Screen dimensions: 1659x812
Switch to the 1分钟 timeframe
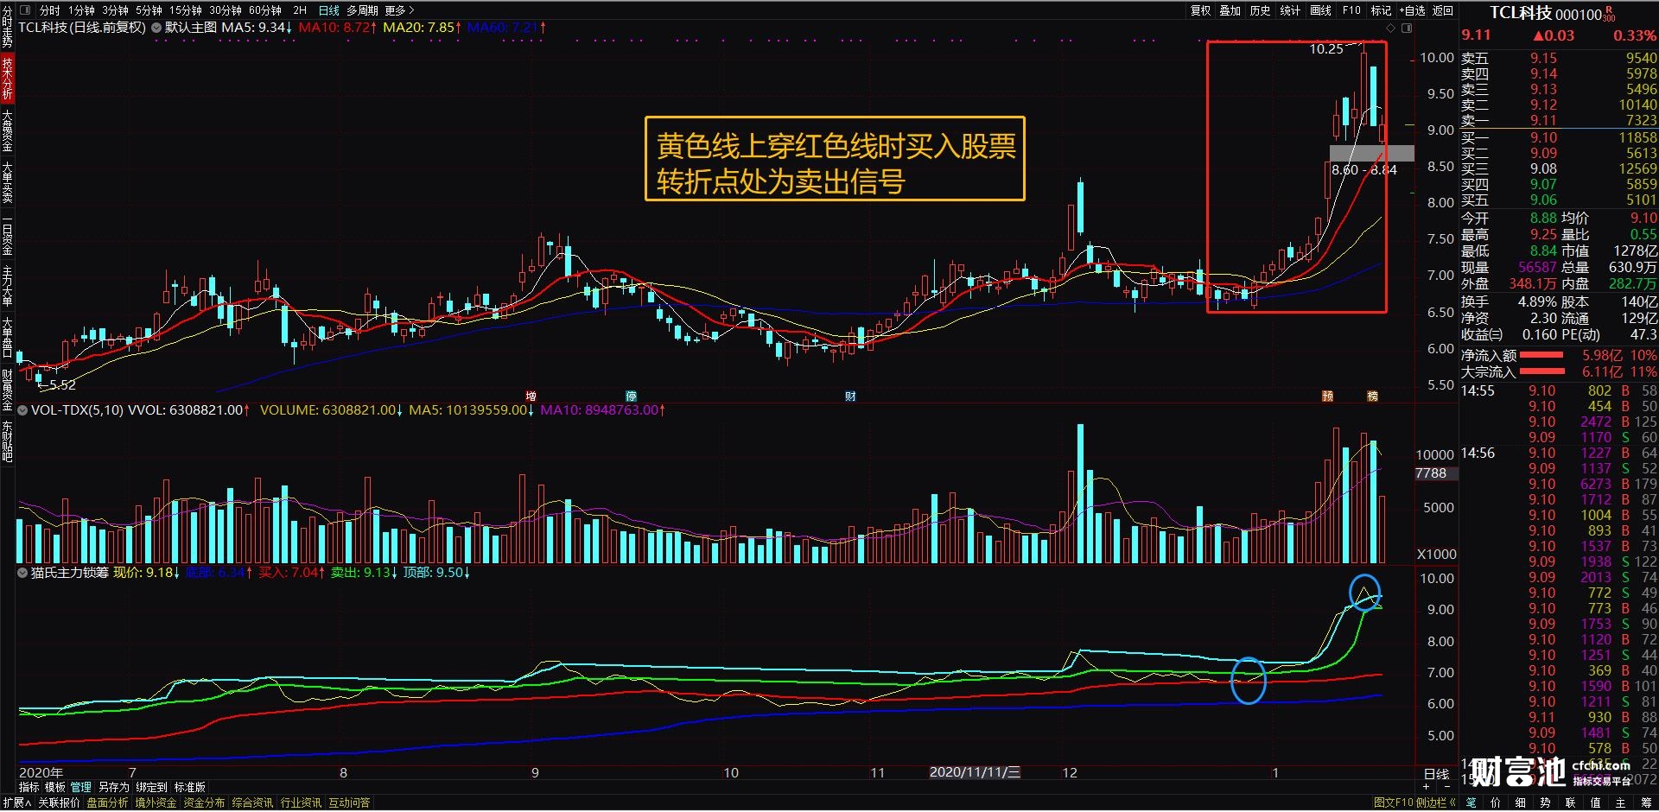(x=82, y=10)
